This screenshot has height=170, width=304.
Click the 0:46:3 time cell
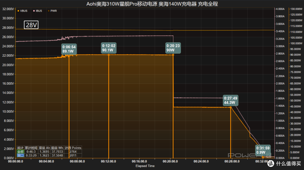(x=31, y=152)
